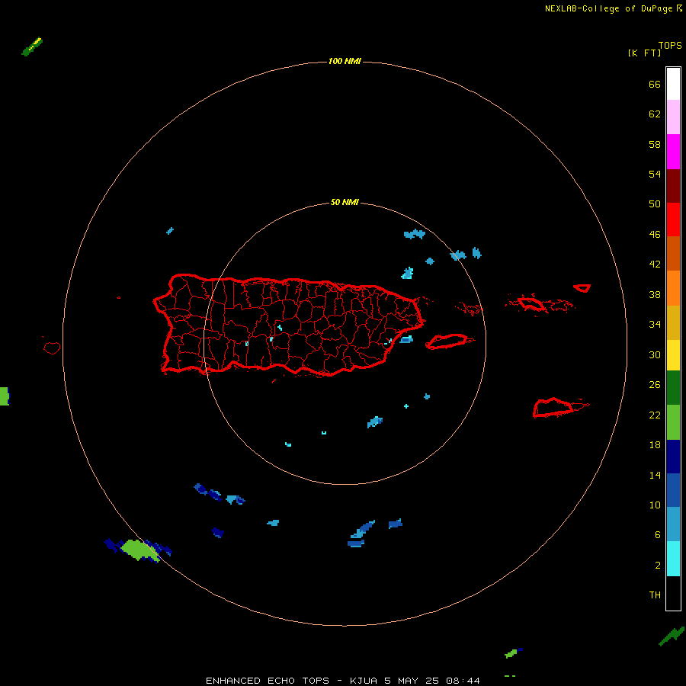Click the "50" legend value
The image size is (686, 686).
tap(655, 204)
